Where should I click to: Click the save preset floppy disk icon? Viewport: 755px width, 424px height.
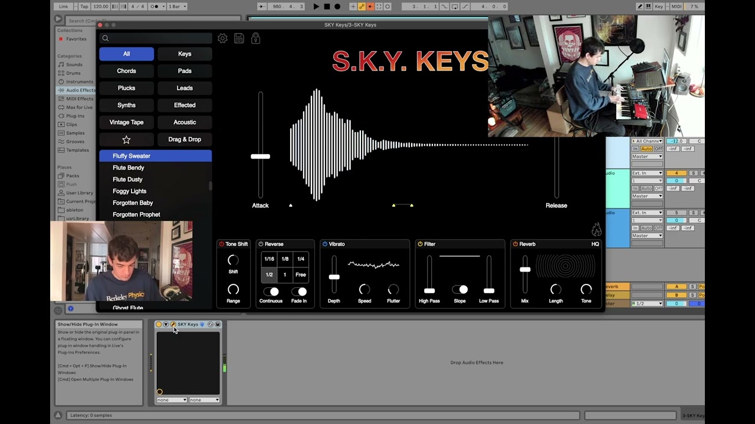click(239, 38)
